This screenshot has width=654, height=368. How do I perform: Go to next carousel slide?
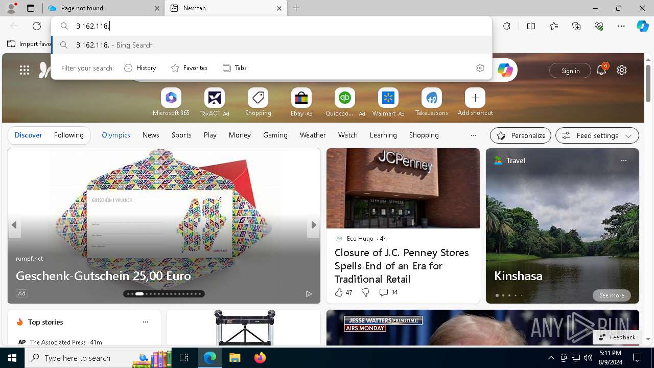point(314,225)
